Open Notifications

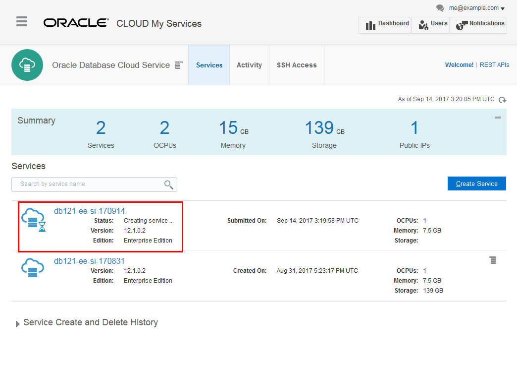point(478,25)
